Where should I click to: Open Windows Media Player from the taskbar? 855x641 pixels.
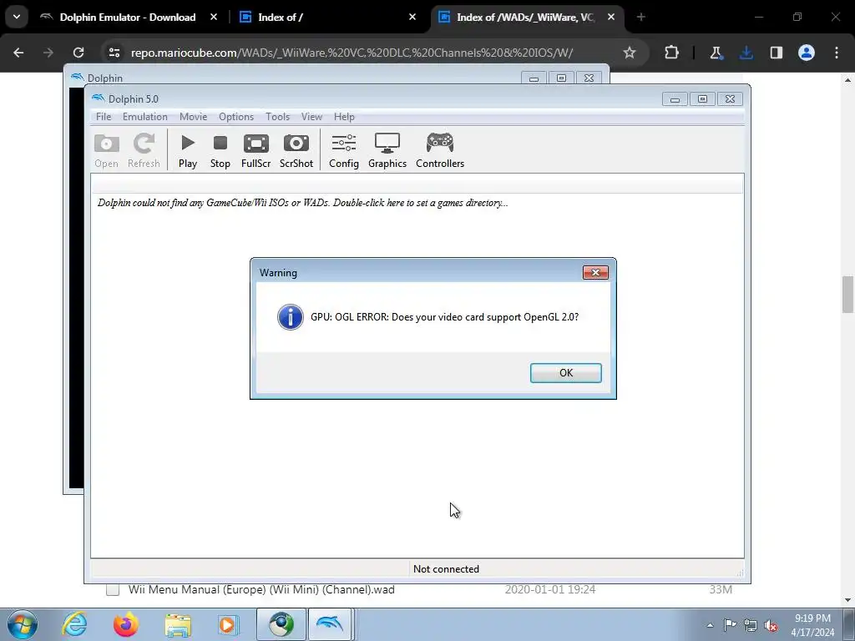point(229,624)
